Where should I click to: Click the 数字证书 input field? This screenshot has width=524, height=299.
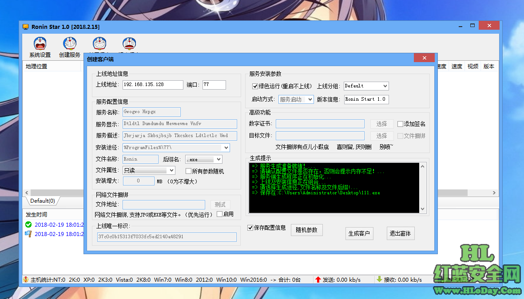point(320,124)
